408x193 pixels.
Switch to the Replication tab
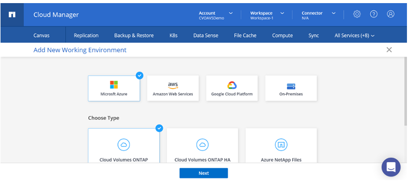86,36
